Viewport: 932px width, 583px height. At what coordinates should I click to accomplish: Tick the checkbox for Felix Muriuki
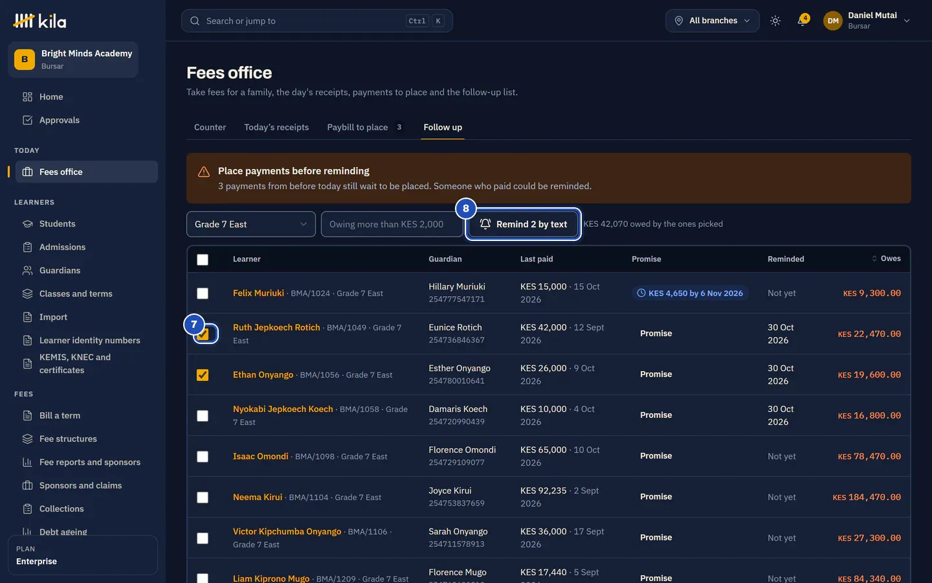pyautogui.click(x=203, y=293)
